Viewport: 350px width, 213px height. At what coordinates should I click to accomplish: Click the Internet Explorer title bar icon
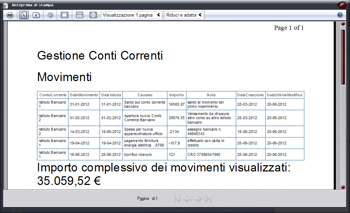(x=5, y=5)
